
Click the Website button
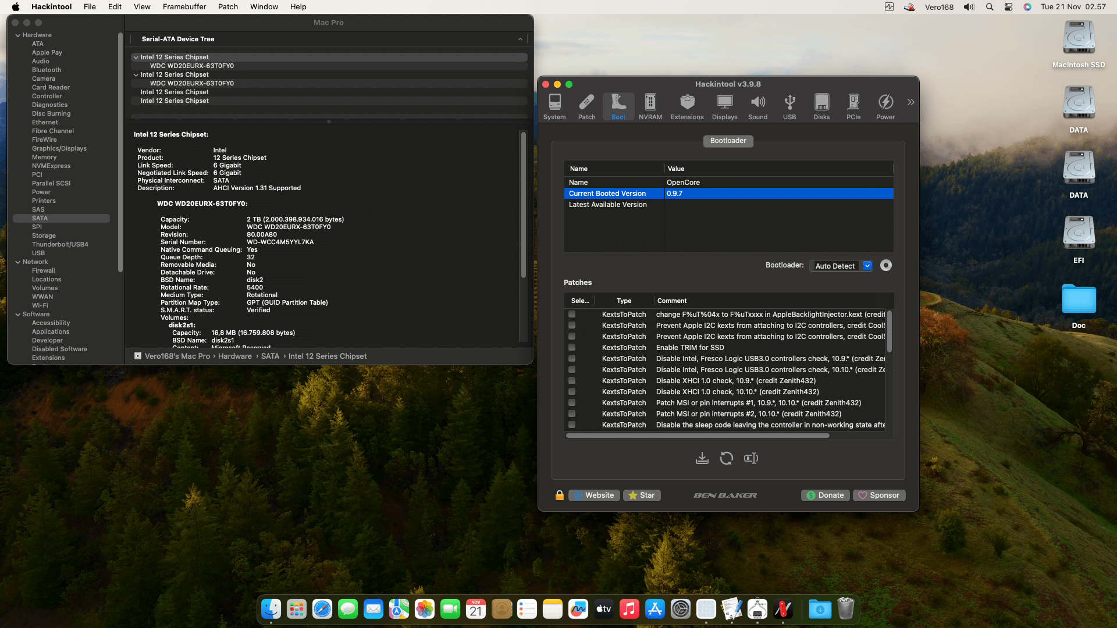[594, 495]
